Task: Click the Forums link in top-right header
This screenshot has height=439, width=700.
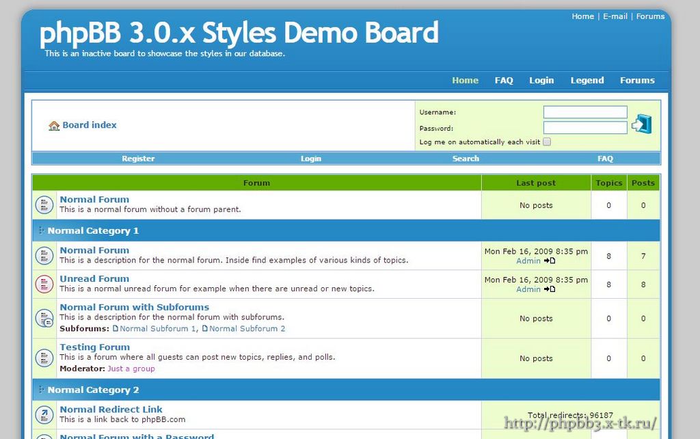Action: click(x=651, y=16)
